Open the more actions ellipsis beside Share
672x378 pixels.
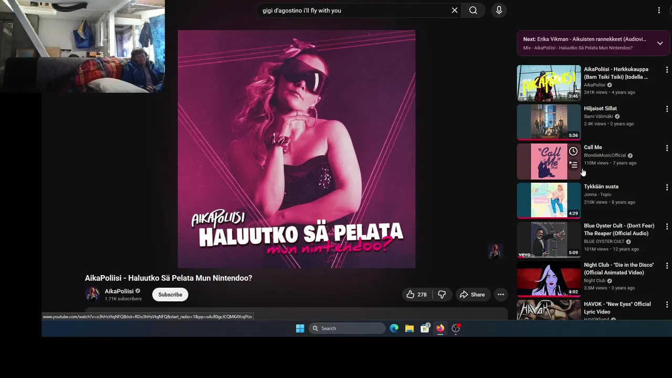(501, 295)
